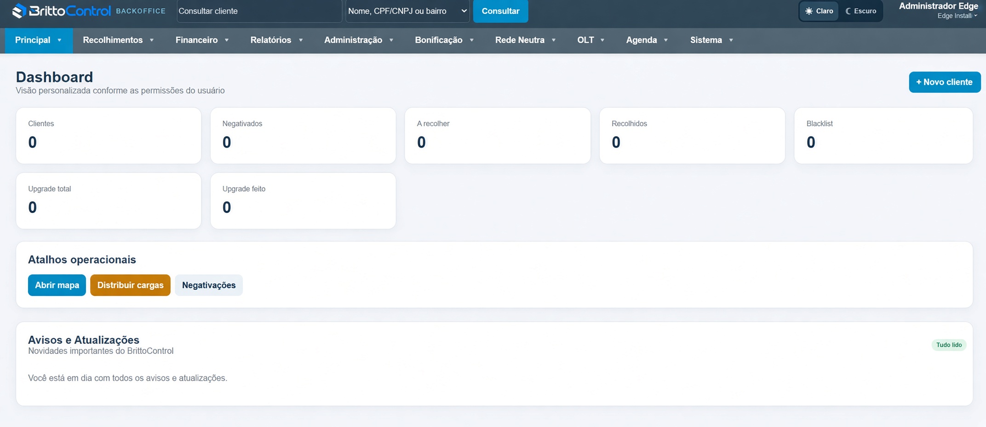
Task: Switch to Claro light theme
Action: pos(819,11)
